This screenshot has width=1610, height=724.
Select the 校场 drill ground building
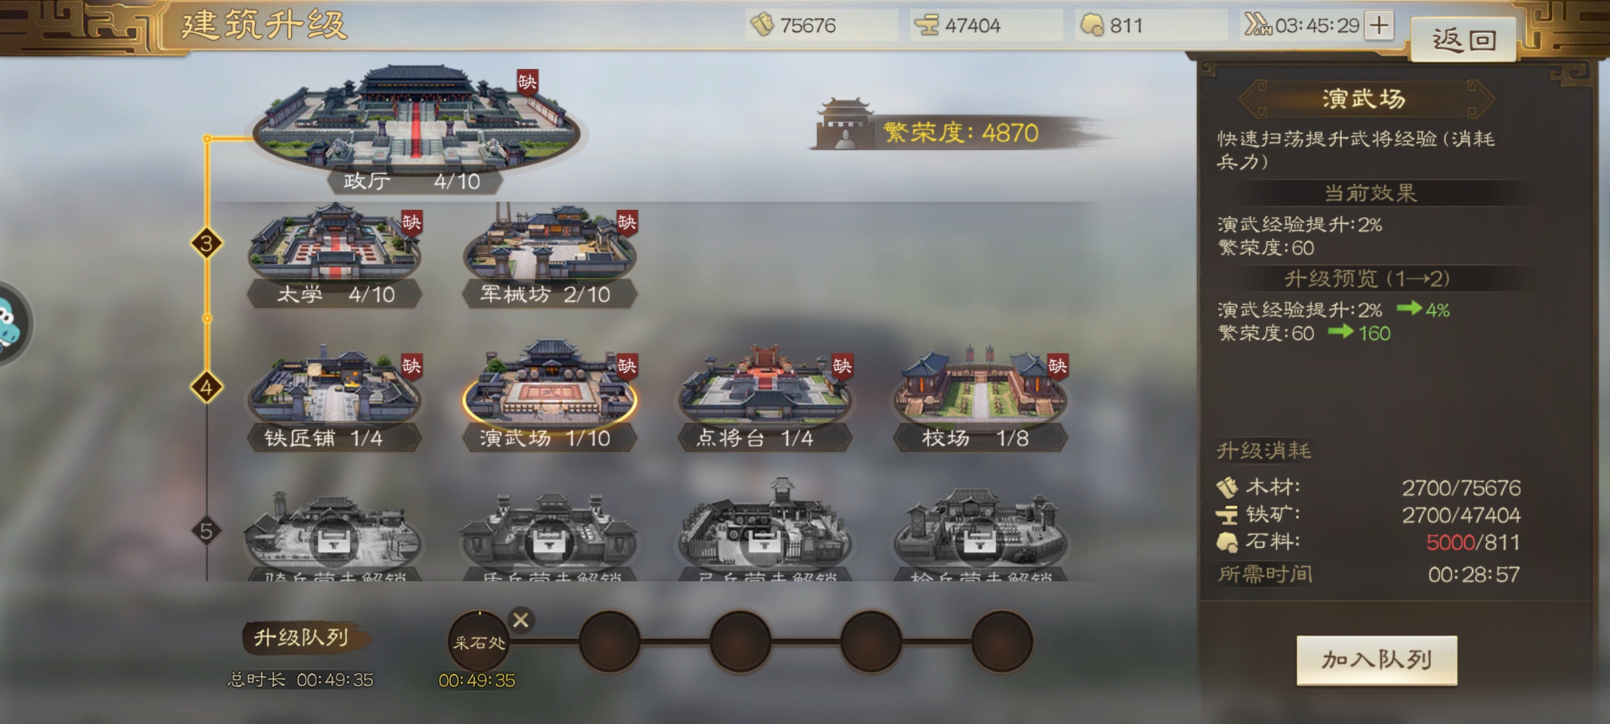(x=980, y=400)
